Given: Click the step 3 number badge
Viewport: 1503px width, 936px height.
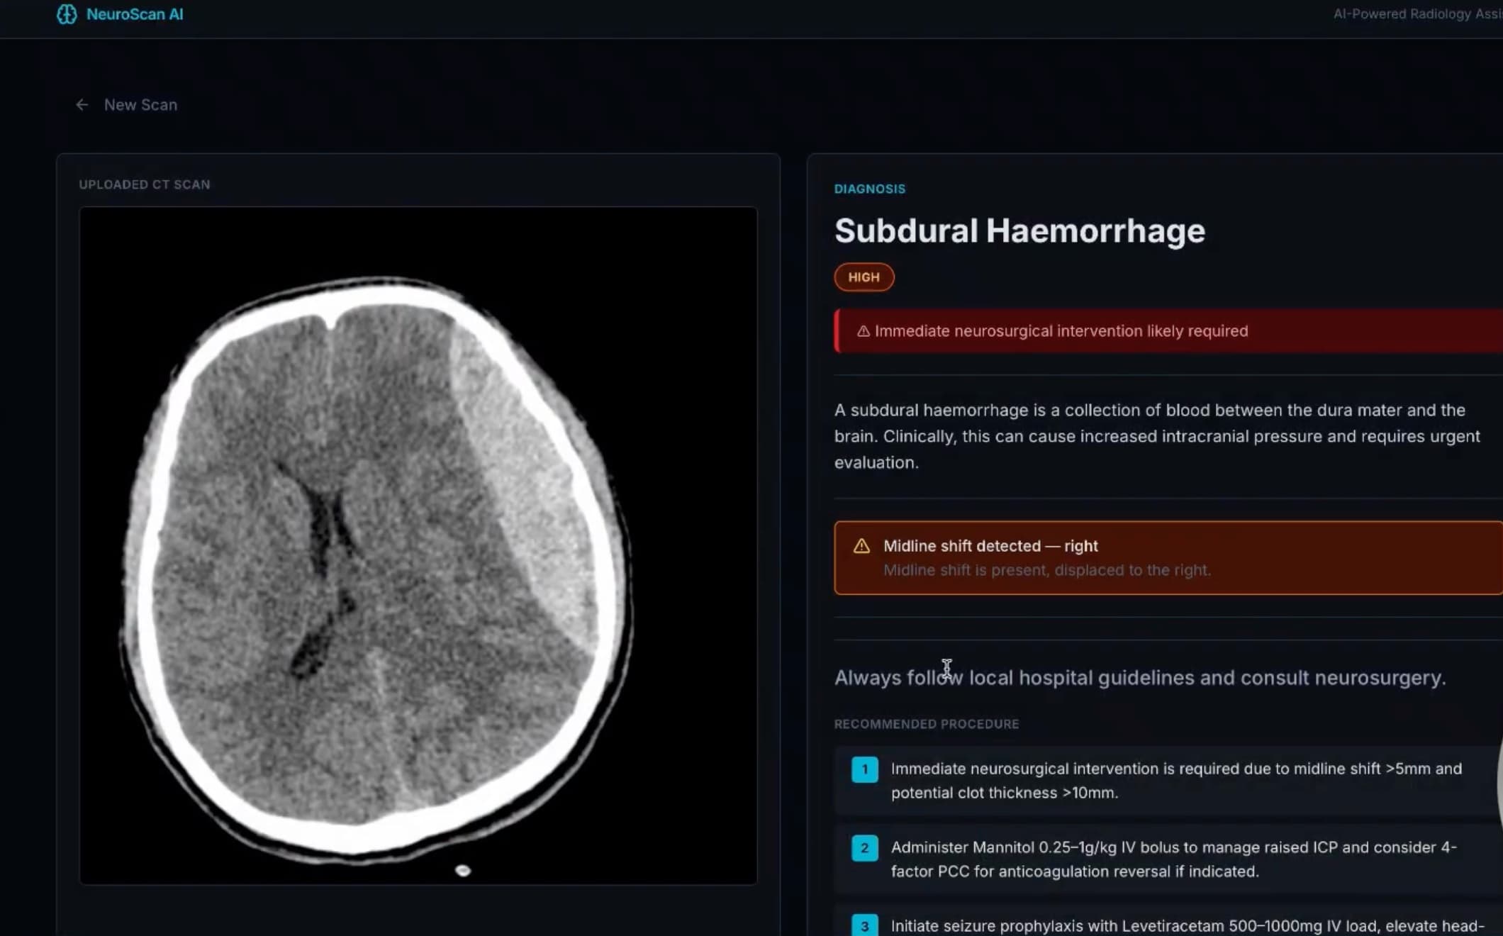Looking at the screenshot, I should coord(864,925).
